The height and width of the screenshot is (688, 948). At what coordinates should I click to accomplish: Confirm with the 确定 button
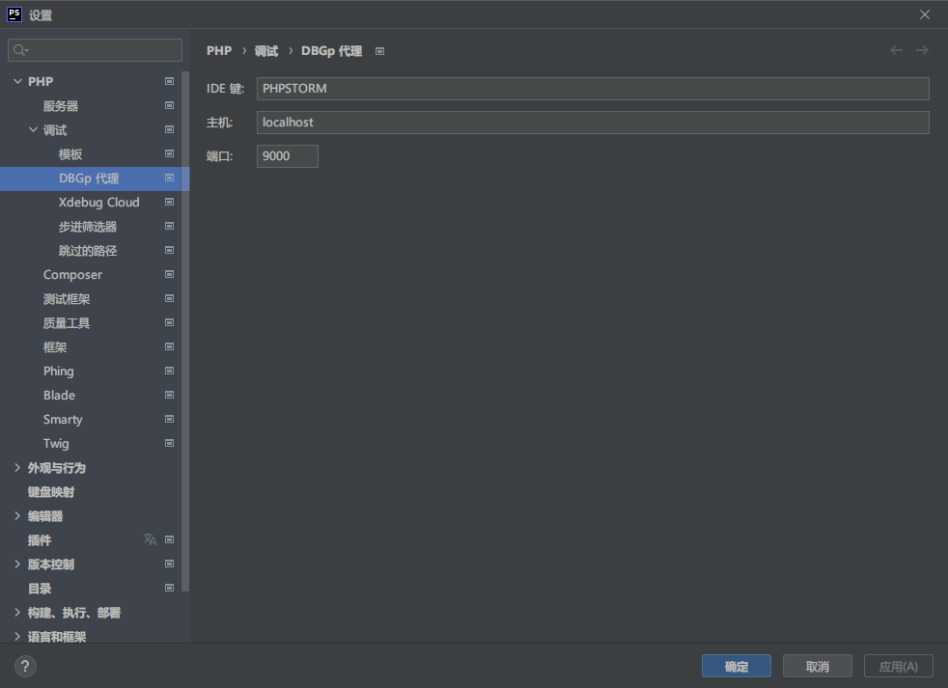pos(737,666)
